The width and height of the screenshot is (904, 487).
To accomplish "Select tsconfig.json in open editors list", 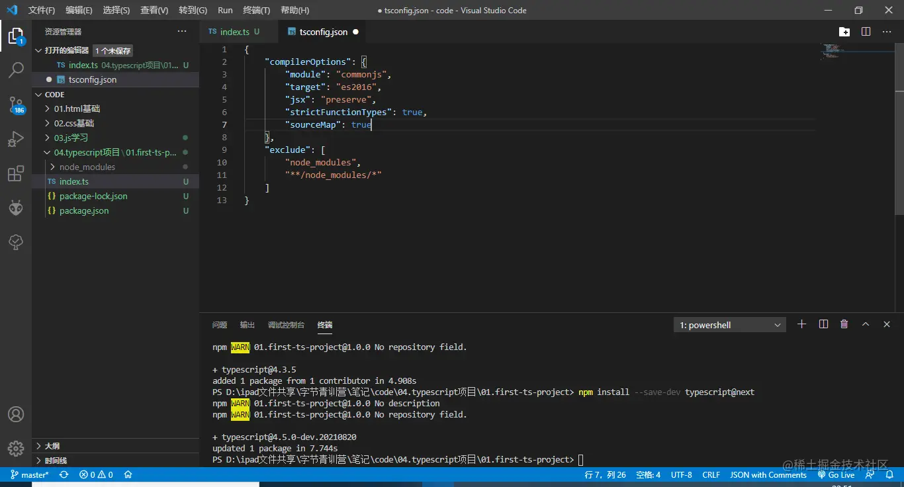I will click(x=115, y=79).
